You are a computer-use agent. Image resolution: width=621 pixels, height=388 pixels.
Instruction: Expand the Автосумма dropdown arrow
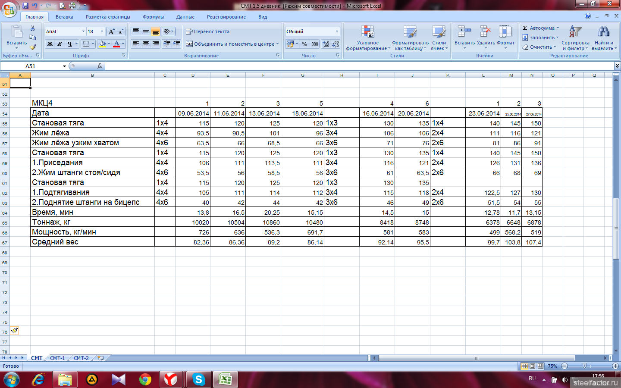(x=558, y=28)
